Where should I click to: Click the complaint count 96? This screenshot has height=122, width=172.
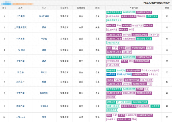point(167,16)
